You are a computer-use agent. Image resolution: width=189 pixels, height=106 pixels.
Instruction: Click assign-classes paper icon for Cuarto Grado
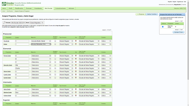[55, 74]
